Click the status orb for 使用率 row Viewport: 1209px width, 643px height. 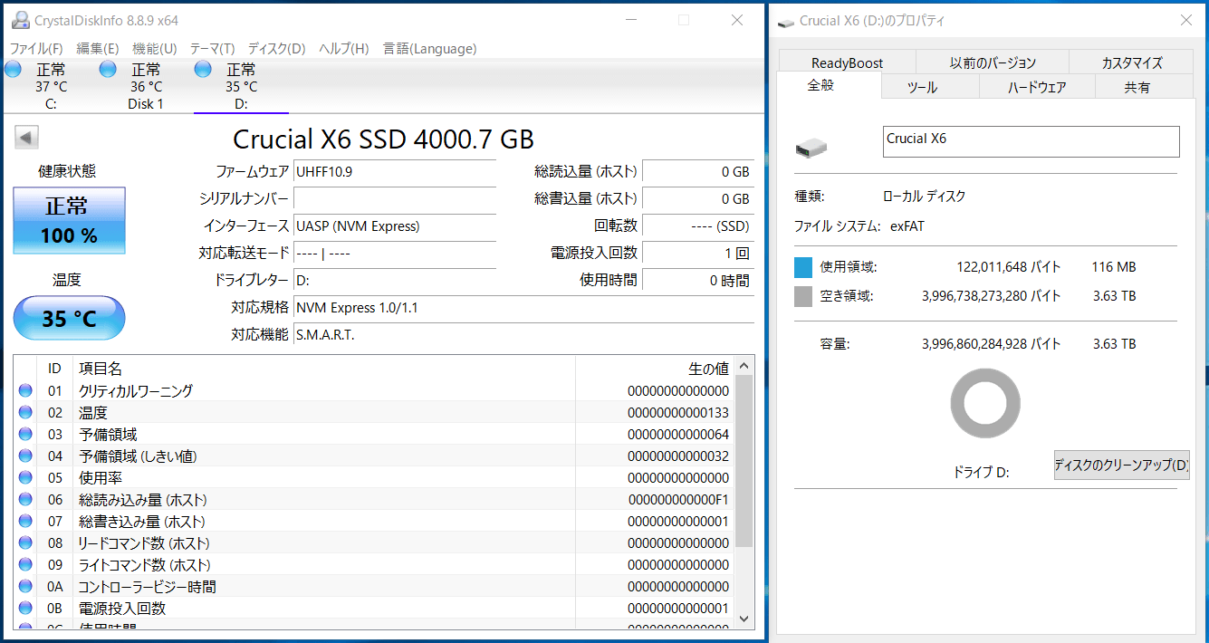(x=25, y=478)
